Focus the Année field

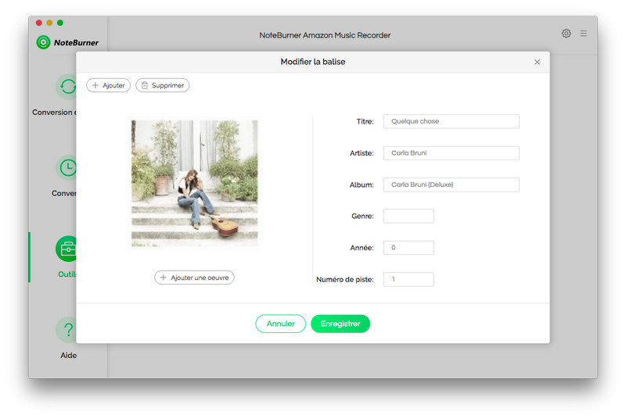pos(408,248)
